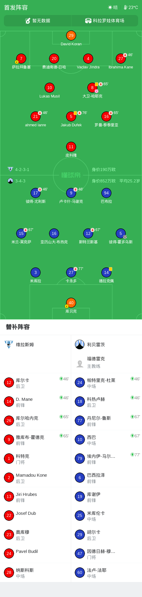The height and width of the screenshot is (597, 142).
Task: Tap 德拉克佩 number 14 with yellow card
Action: tap(106, 272)
